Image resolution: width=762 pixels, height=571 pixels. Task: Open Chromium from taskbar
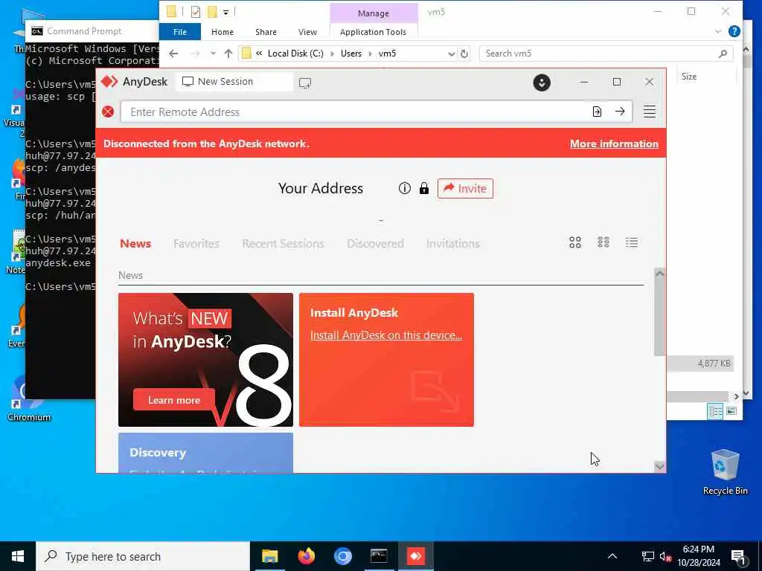pyautogui.click(x=342, y=556)
